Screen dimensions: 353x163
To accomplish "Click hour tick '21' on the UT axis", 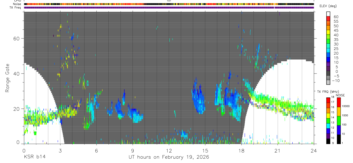I will tap(277, 150).
